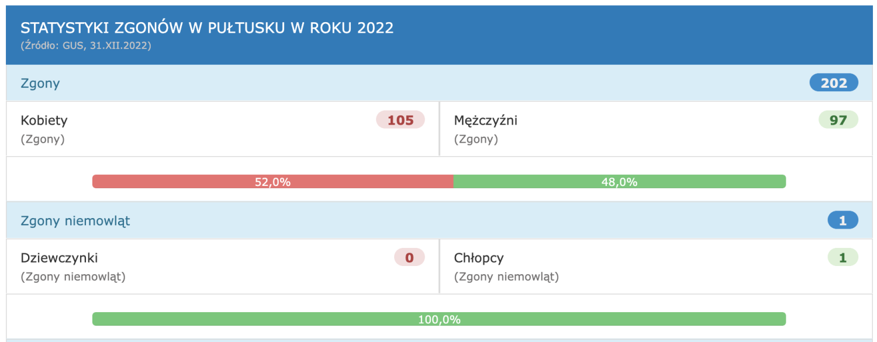Click the (Zgony) subtitle under Kobiety
The width and height of the screenshot is (877, 342).
[43, 139]
